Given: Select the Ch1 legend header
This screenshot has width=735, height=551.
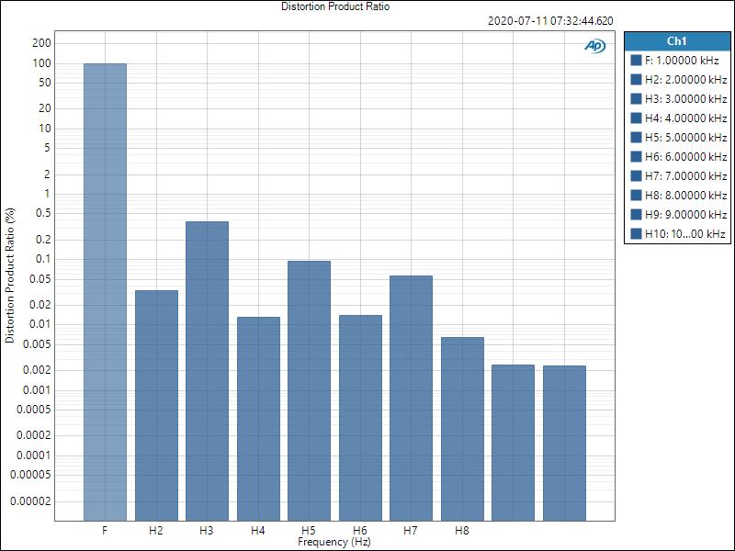Looking at the screenshot, I should [x=677, y=41].
